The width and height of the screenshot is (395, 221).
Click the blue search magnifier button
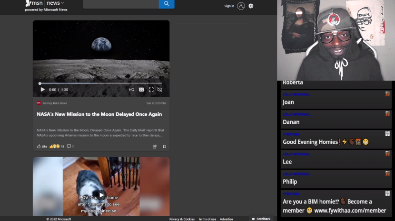point(167,4)
